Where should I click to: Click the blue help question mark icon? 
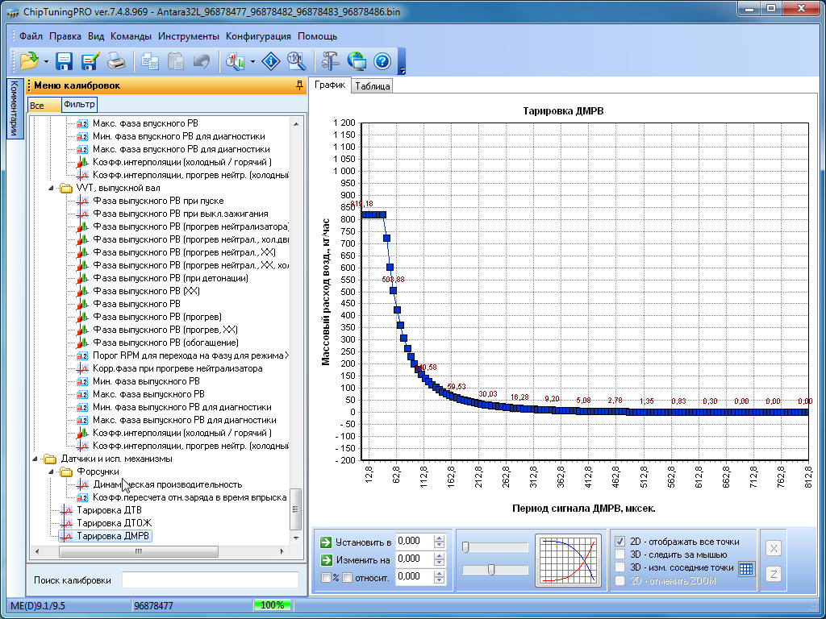[x=382, y=60]
